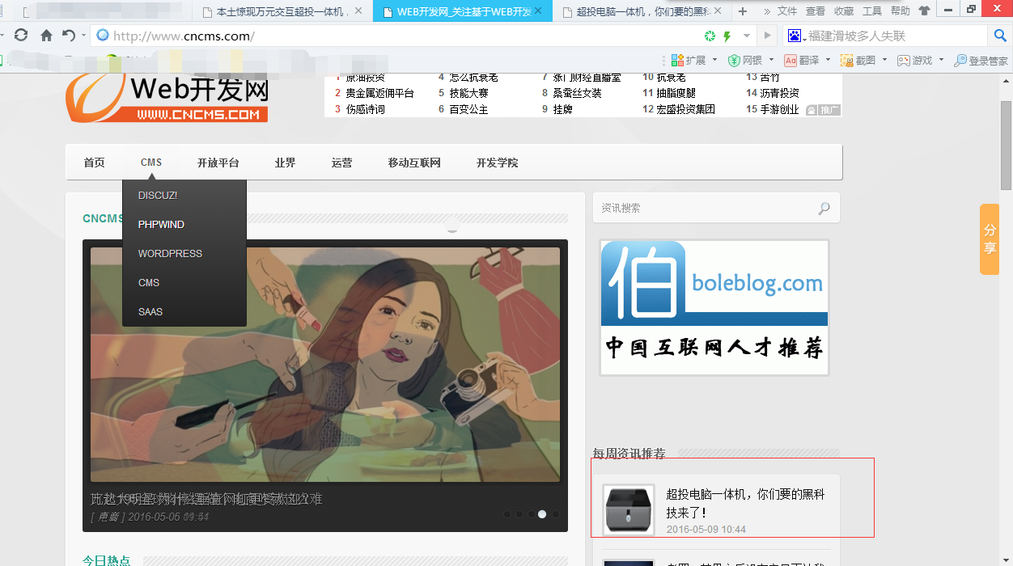Image resolution: width=1013 pixels, height=566 pixels.
Task: Click the 截图 screenshot tool
Action: (858, 61)
